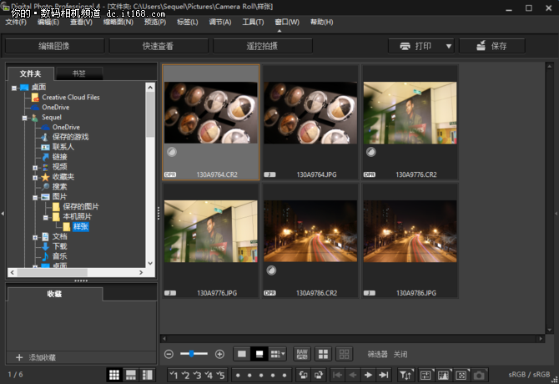This screenshot has width=559, height=384.
Task: Open 编辑图像 edit image
Action: 54,46
